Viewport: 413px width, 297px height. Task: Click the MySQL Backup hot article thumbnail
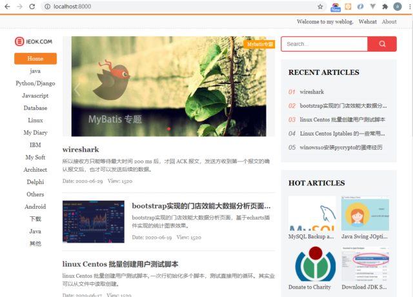[x=312, y=213]
